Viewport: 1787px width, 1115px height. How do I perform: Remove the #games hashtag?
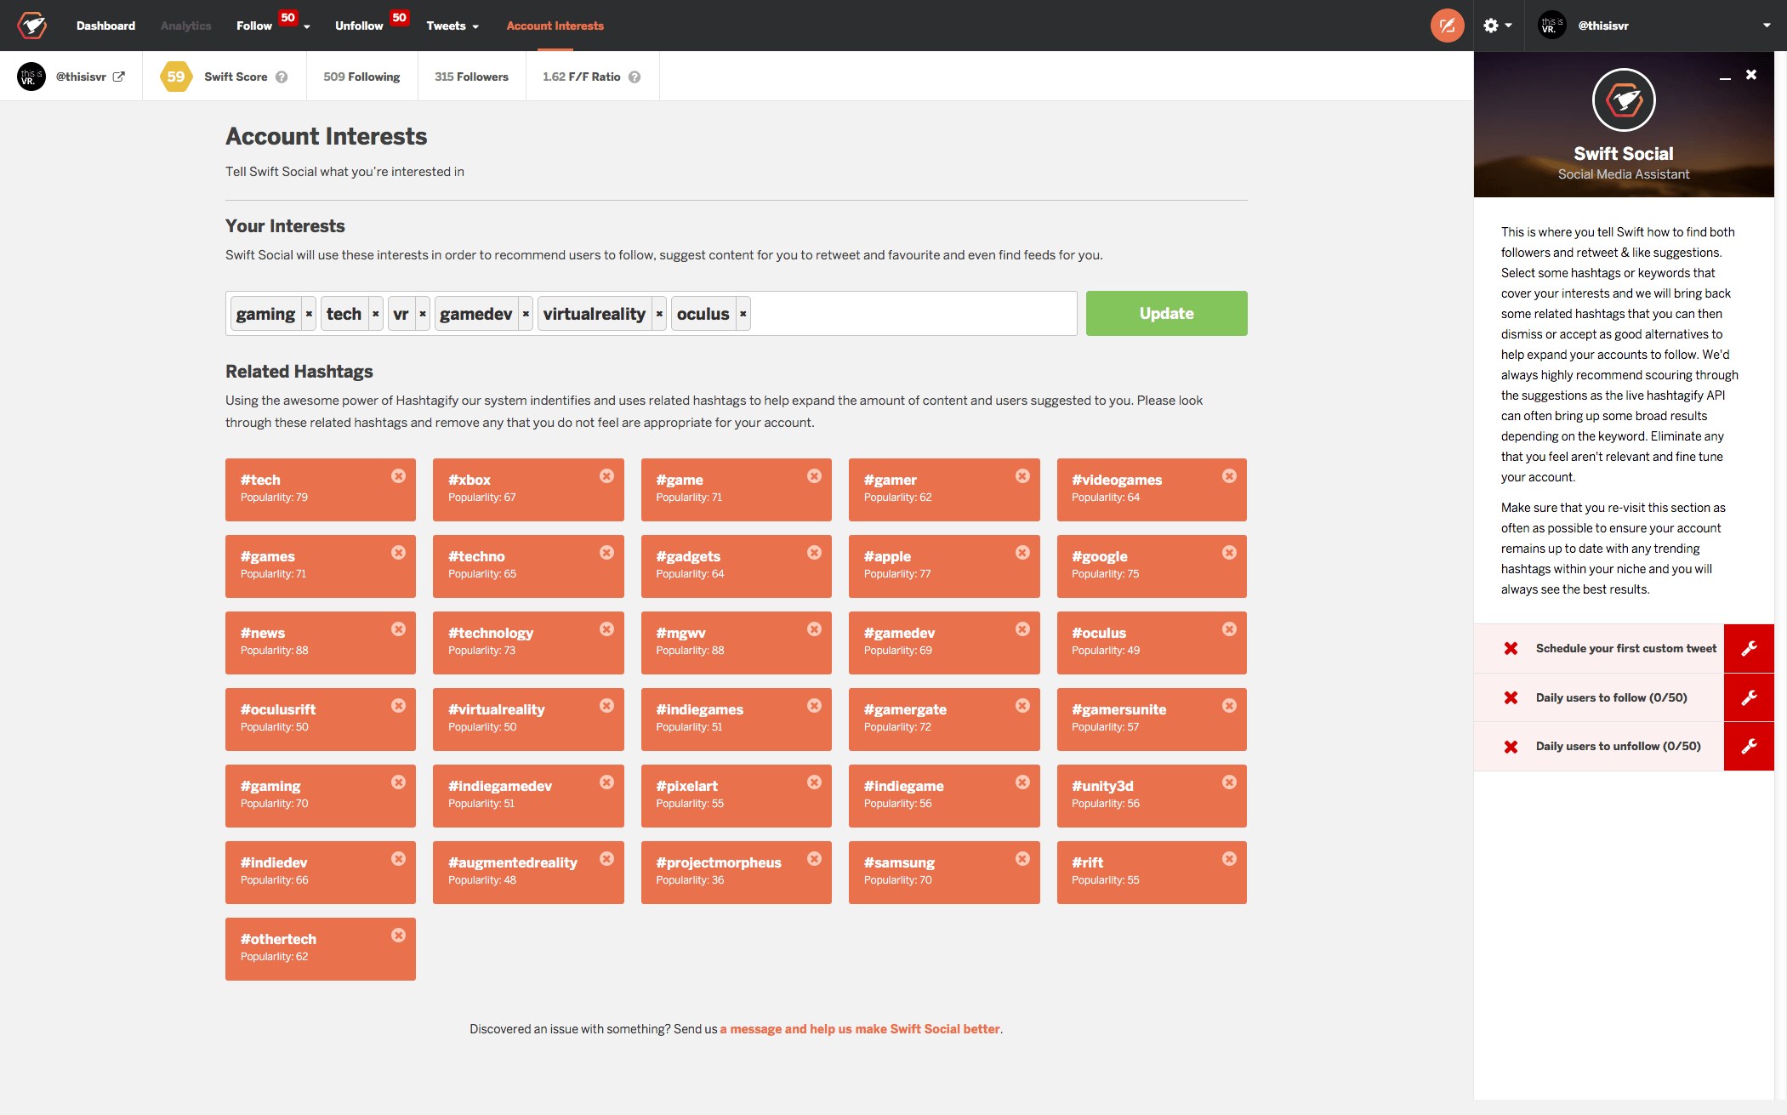click(x=398, y=553)
